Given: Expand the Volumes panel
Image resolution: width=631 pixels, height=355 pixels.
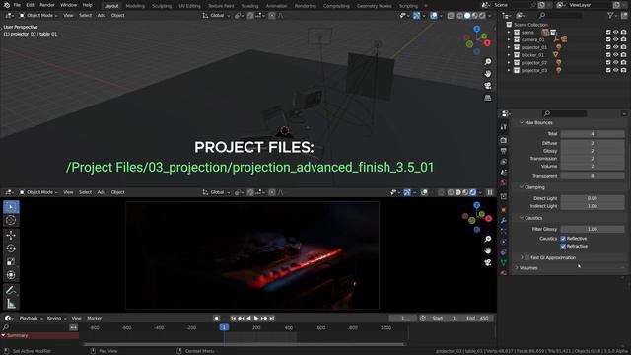Looking at the screenshot, I should tap(517, 267).
